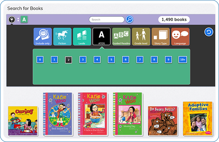Open the Lexile filter tile
Viewport: 219px width, 142px height.
[82, 37]
